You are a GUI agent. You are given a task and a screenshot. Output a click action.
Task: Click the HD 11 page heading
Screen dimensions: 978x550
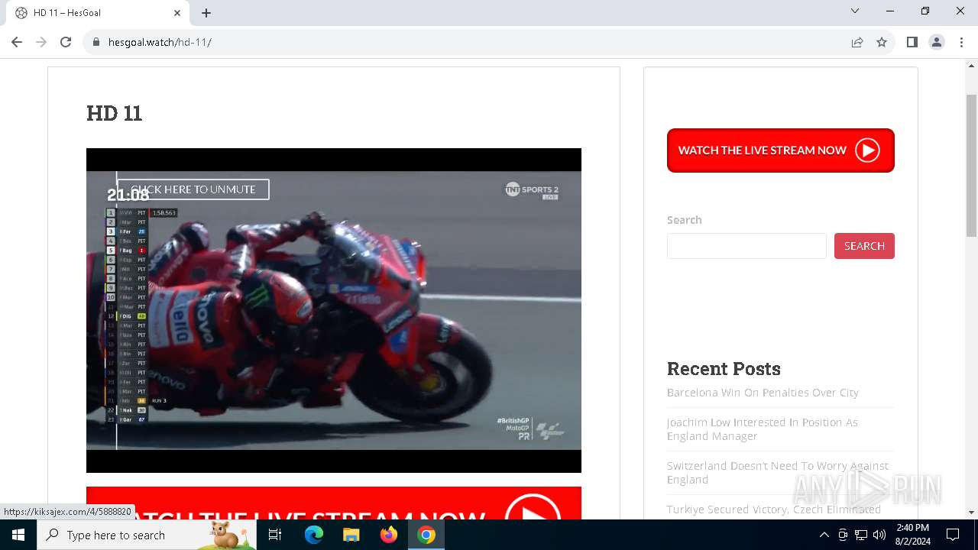pyautogui.click(x=115, y=113)
